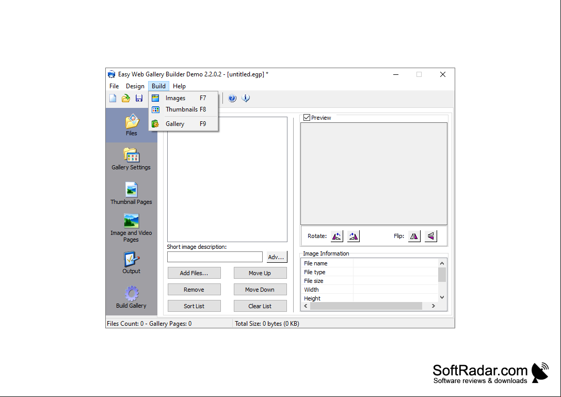
Task: Rotate image clockwise
Action: (353, 236)
